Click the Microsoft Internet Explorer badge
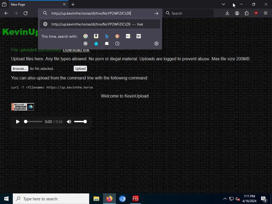 pos(23,107)
